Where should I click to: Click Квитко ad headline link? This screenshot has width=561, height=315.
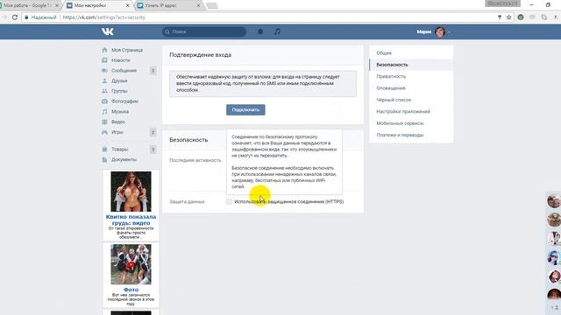click(x=131, y=220)
